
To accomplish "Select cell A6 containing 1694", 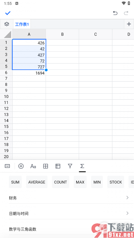I will click(29, 73).
